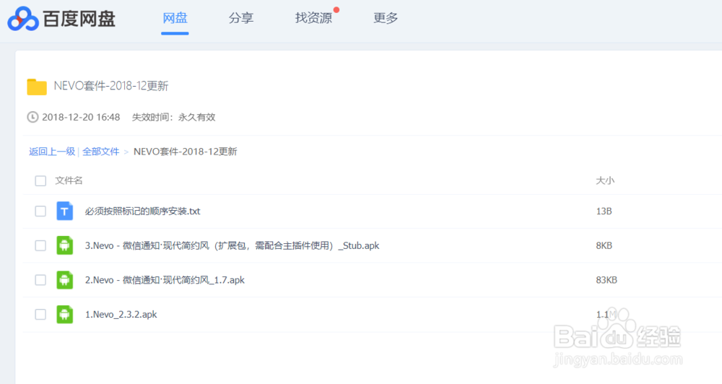722x384 pixels.
Task: Click the APK icon for 1.Nevo_2.3.2.apk
Action: pos(64,315)
